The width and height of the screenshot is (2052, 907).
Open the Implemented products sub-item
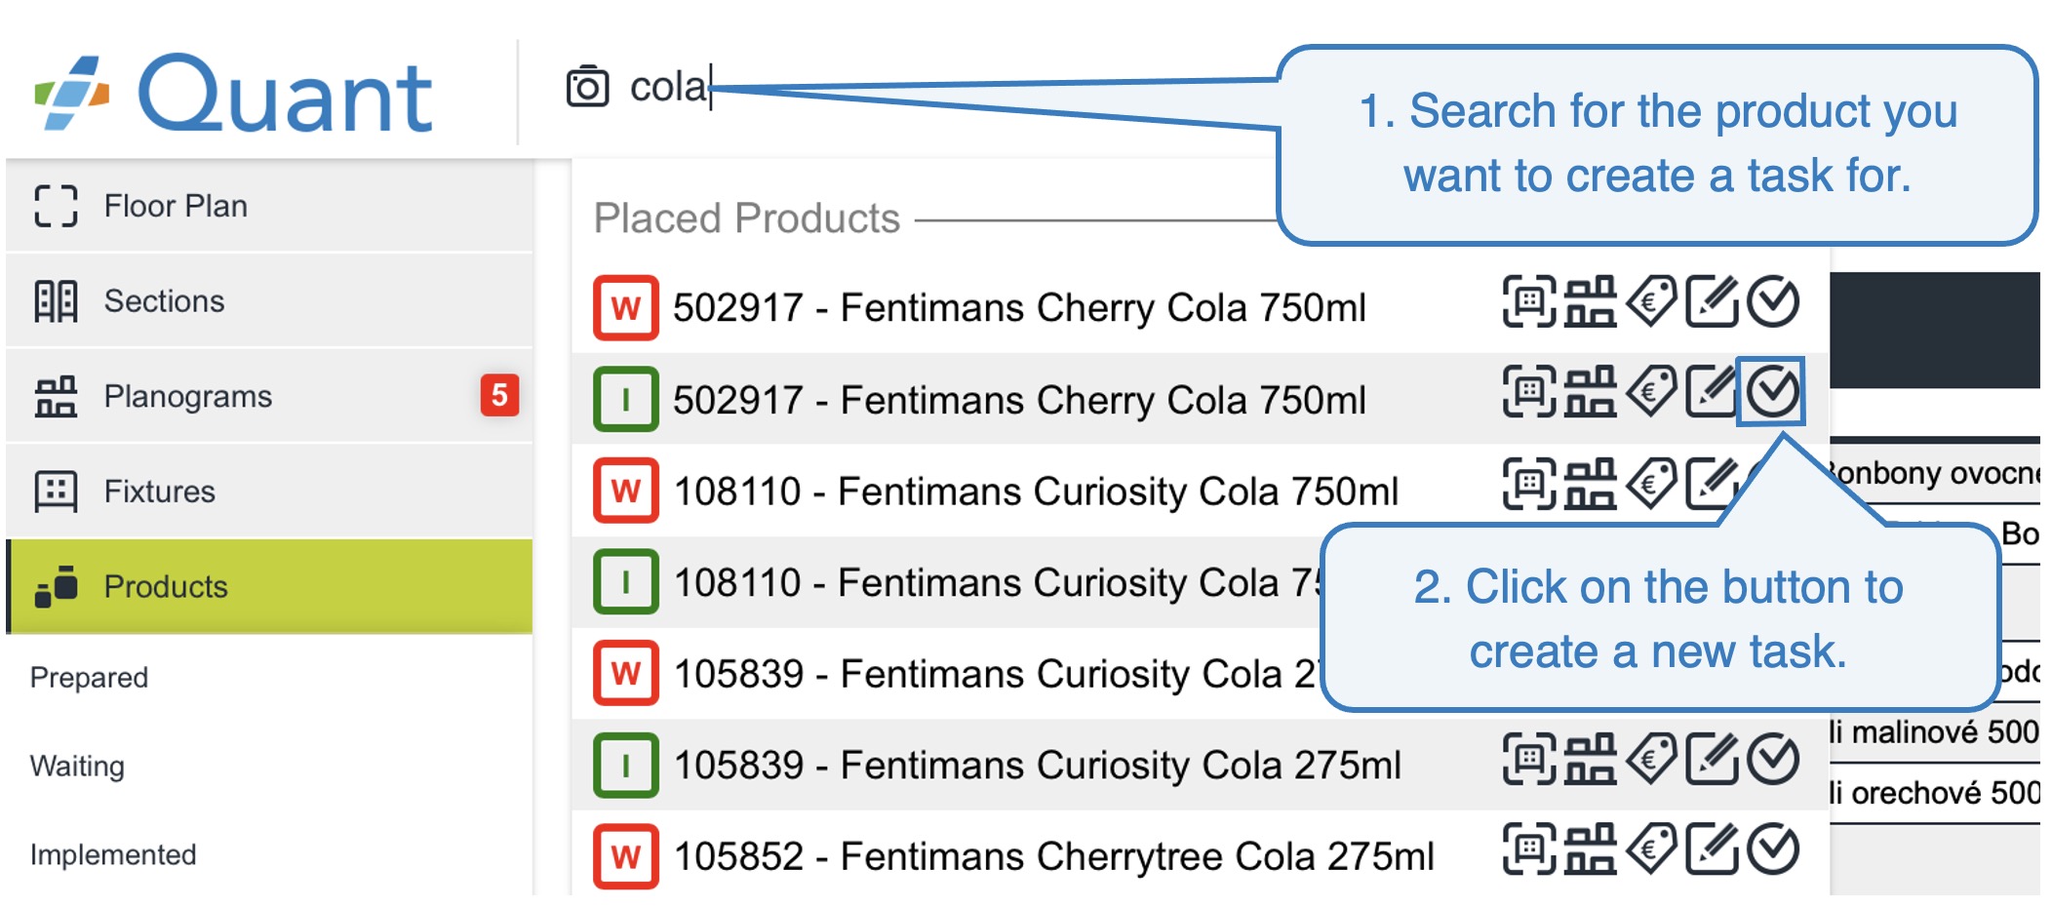pyautogui.click(x=113, y=854)
